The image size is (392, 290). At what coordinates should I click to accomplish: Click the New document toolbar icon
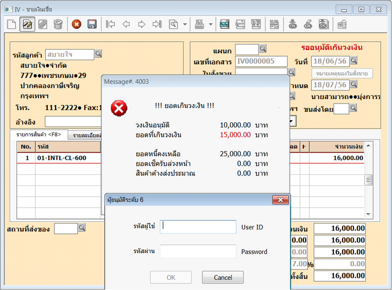click(x=12, y=24)
